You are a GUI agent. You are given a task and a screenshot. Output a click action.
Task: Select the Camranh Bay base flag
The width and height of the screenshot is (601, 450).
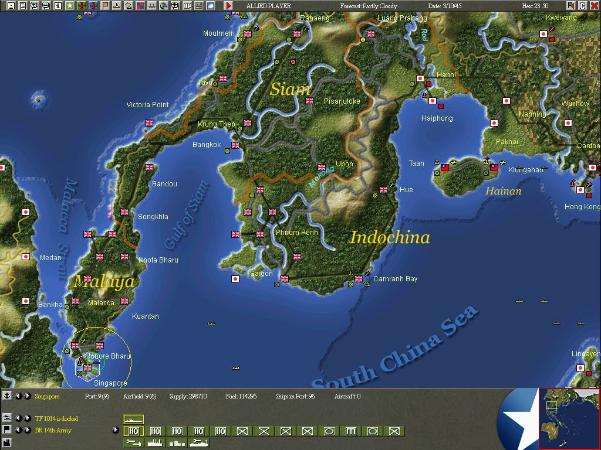coord(359,278)
